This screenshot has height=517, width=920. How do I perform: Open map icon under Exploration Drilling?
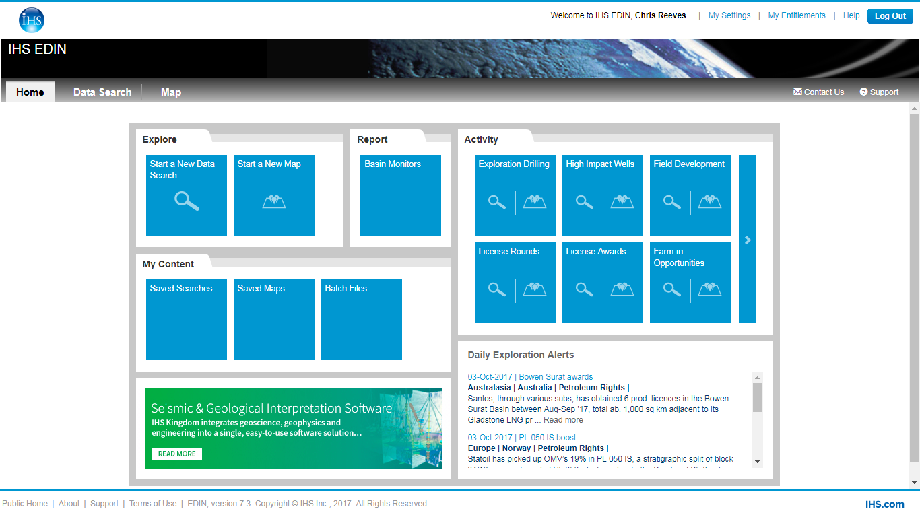pos(535,201)
